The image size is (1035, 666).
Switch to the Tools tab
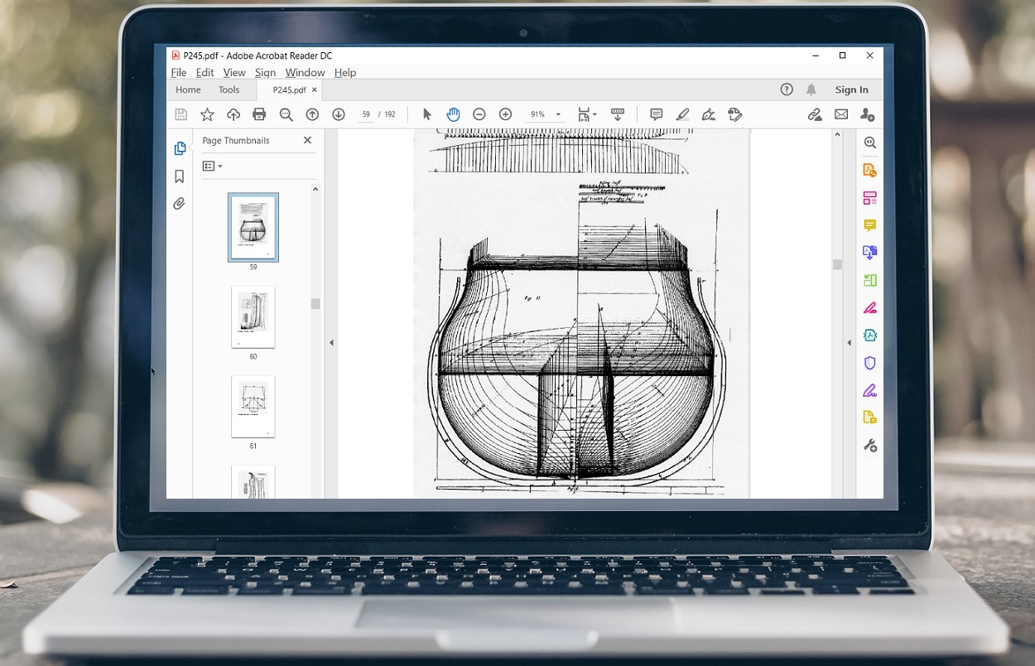click(229, 89)
